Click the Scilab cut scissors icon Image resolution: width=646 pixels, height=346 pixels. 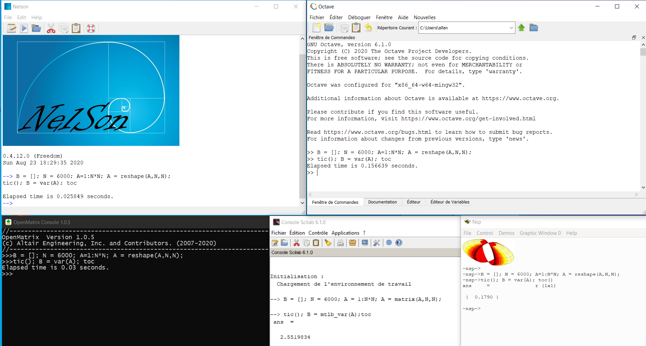[x=297, y=243]
